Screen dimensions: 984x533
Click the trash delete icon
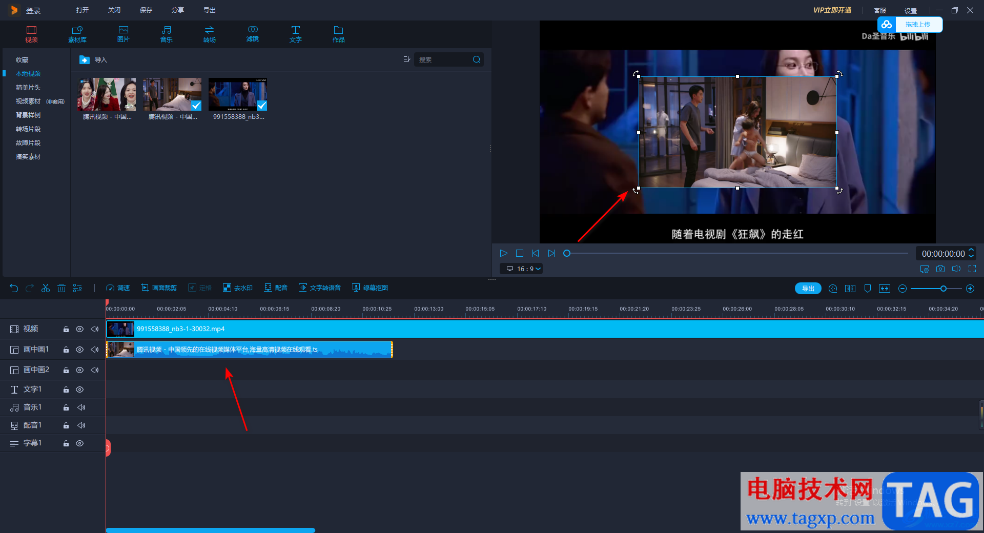pos(61,288)
